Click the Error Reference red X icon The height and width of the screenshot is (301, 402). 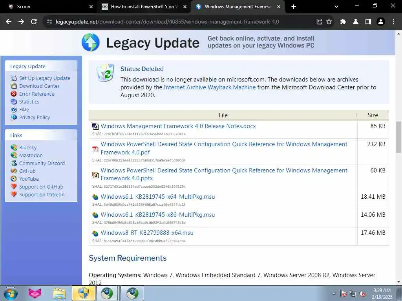[14, 94]
